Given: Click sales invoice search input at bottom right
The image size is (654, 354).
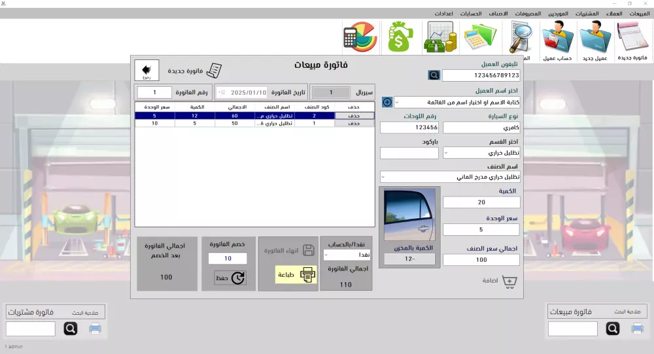Looking at the screenshot, I should tap(573, 329).
